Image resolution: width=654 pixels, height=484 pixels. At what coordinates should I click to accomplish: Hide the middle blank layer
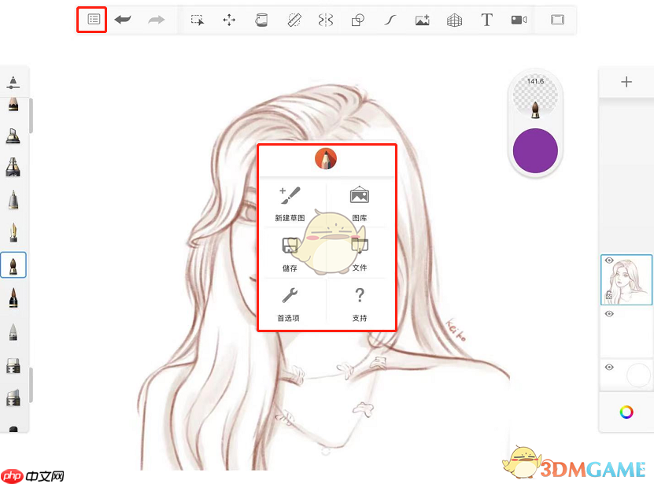pyautogui.click(x=609, y=313)
